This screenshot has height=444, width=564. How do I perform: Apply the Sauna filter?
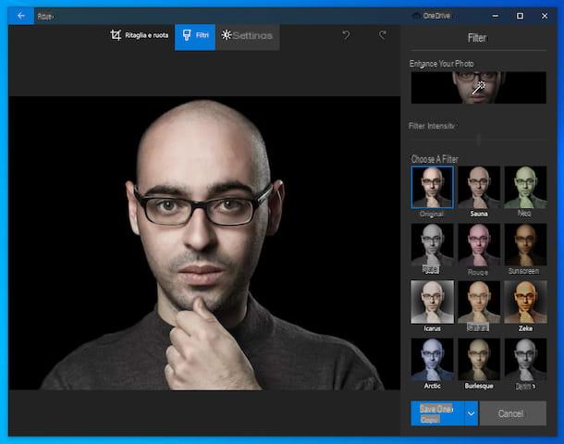pos(479,188)
